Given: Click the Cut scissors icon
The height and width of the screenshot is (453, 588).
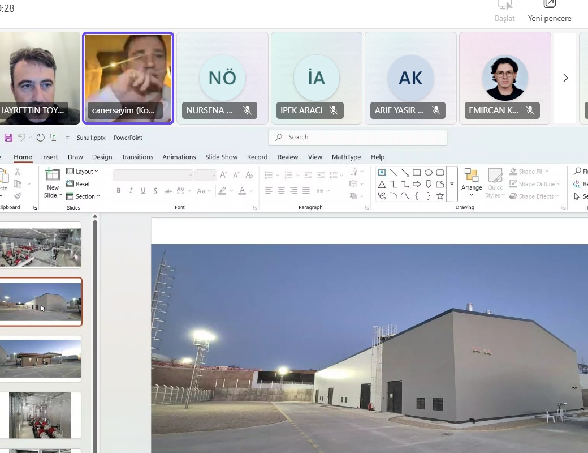Looking at the screenshot, I should (x=18, y=172).
